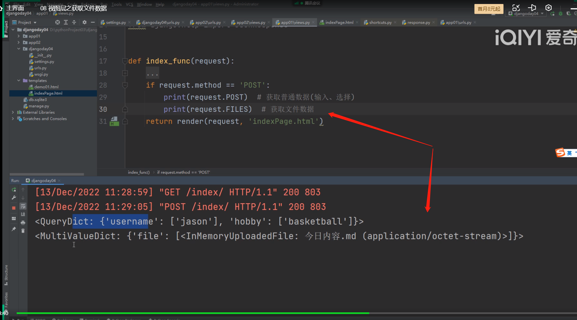
Task: Click the 主界面 home button
Action: tap(15, 8)
